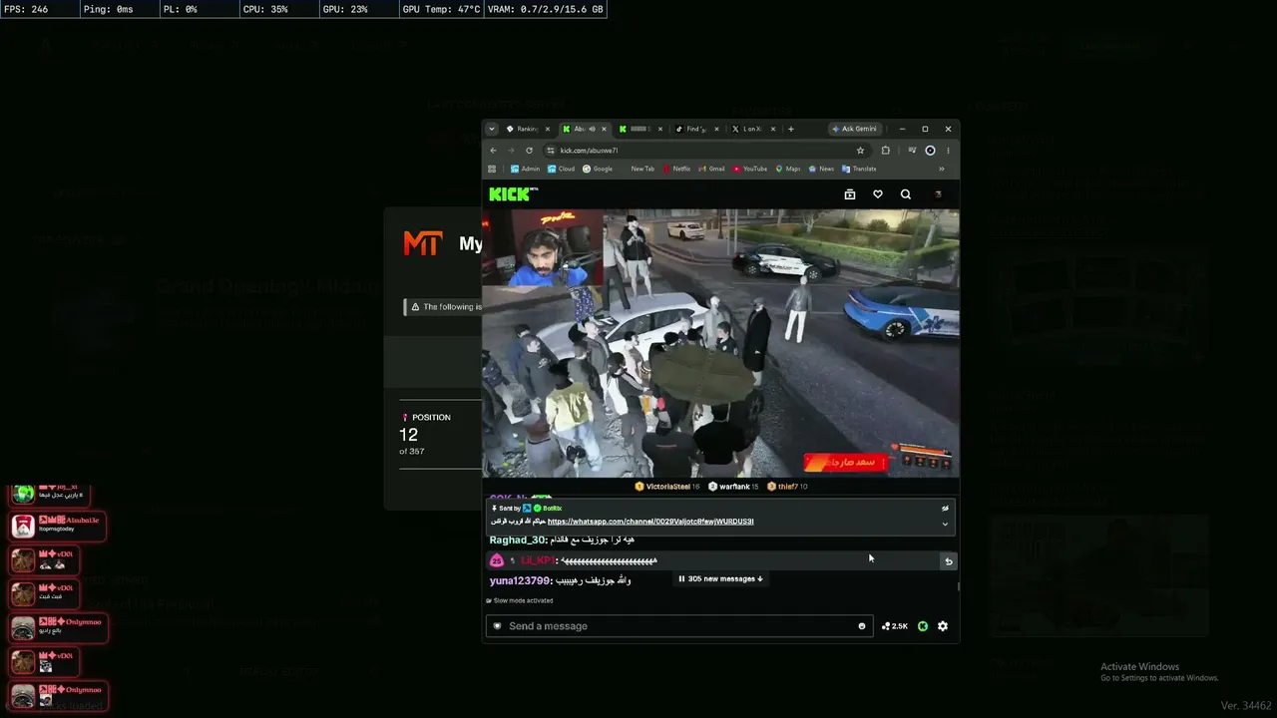Click the Alzubai3e message in overlay chat
1277x718 pixels.
pyautogui.click(x=56, y=526)
